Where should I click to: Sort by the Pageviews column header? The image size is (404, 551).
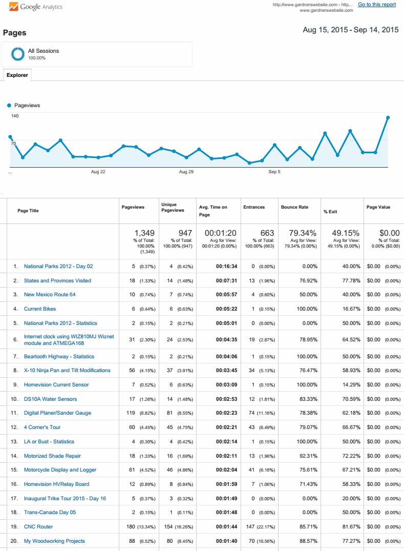click(133, 207)
